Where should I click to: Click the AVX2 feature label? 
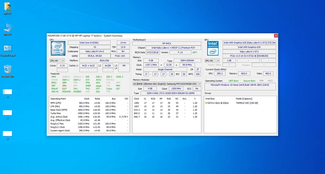point(99,80)
